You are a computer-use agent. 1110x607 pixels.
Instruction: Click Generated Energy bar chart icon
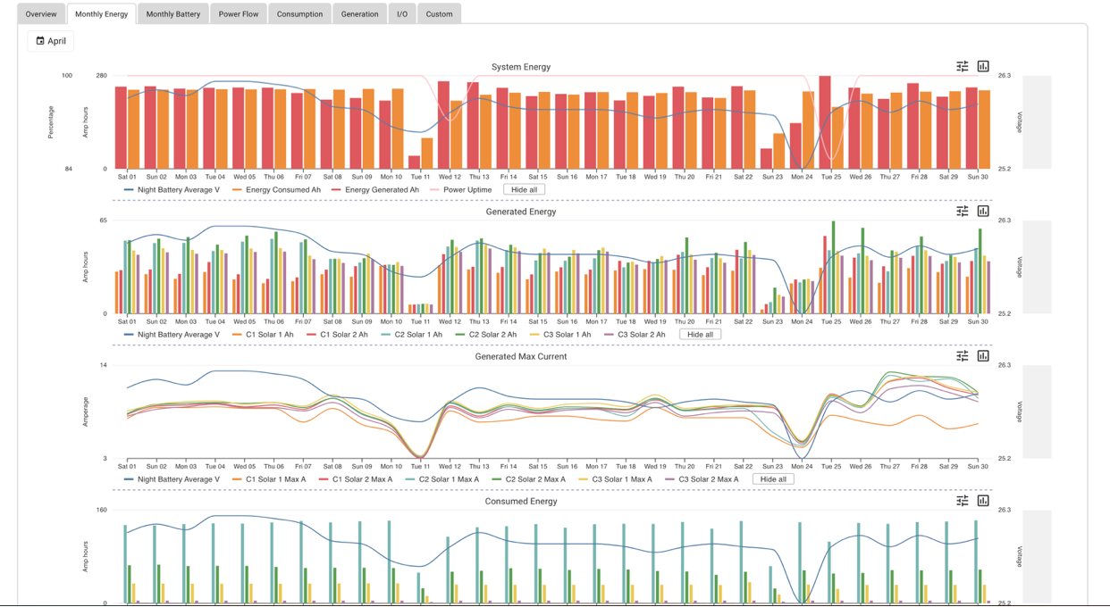[x=983, y=212]
